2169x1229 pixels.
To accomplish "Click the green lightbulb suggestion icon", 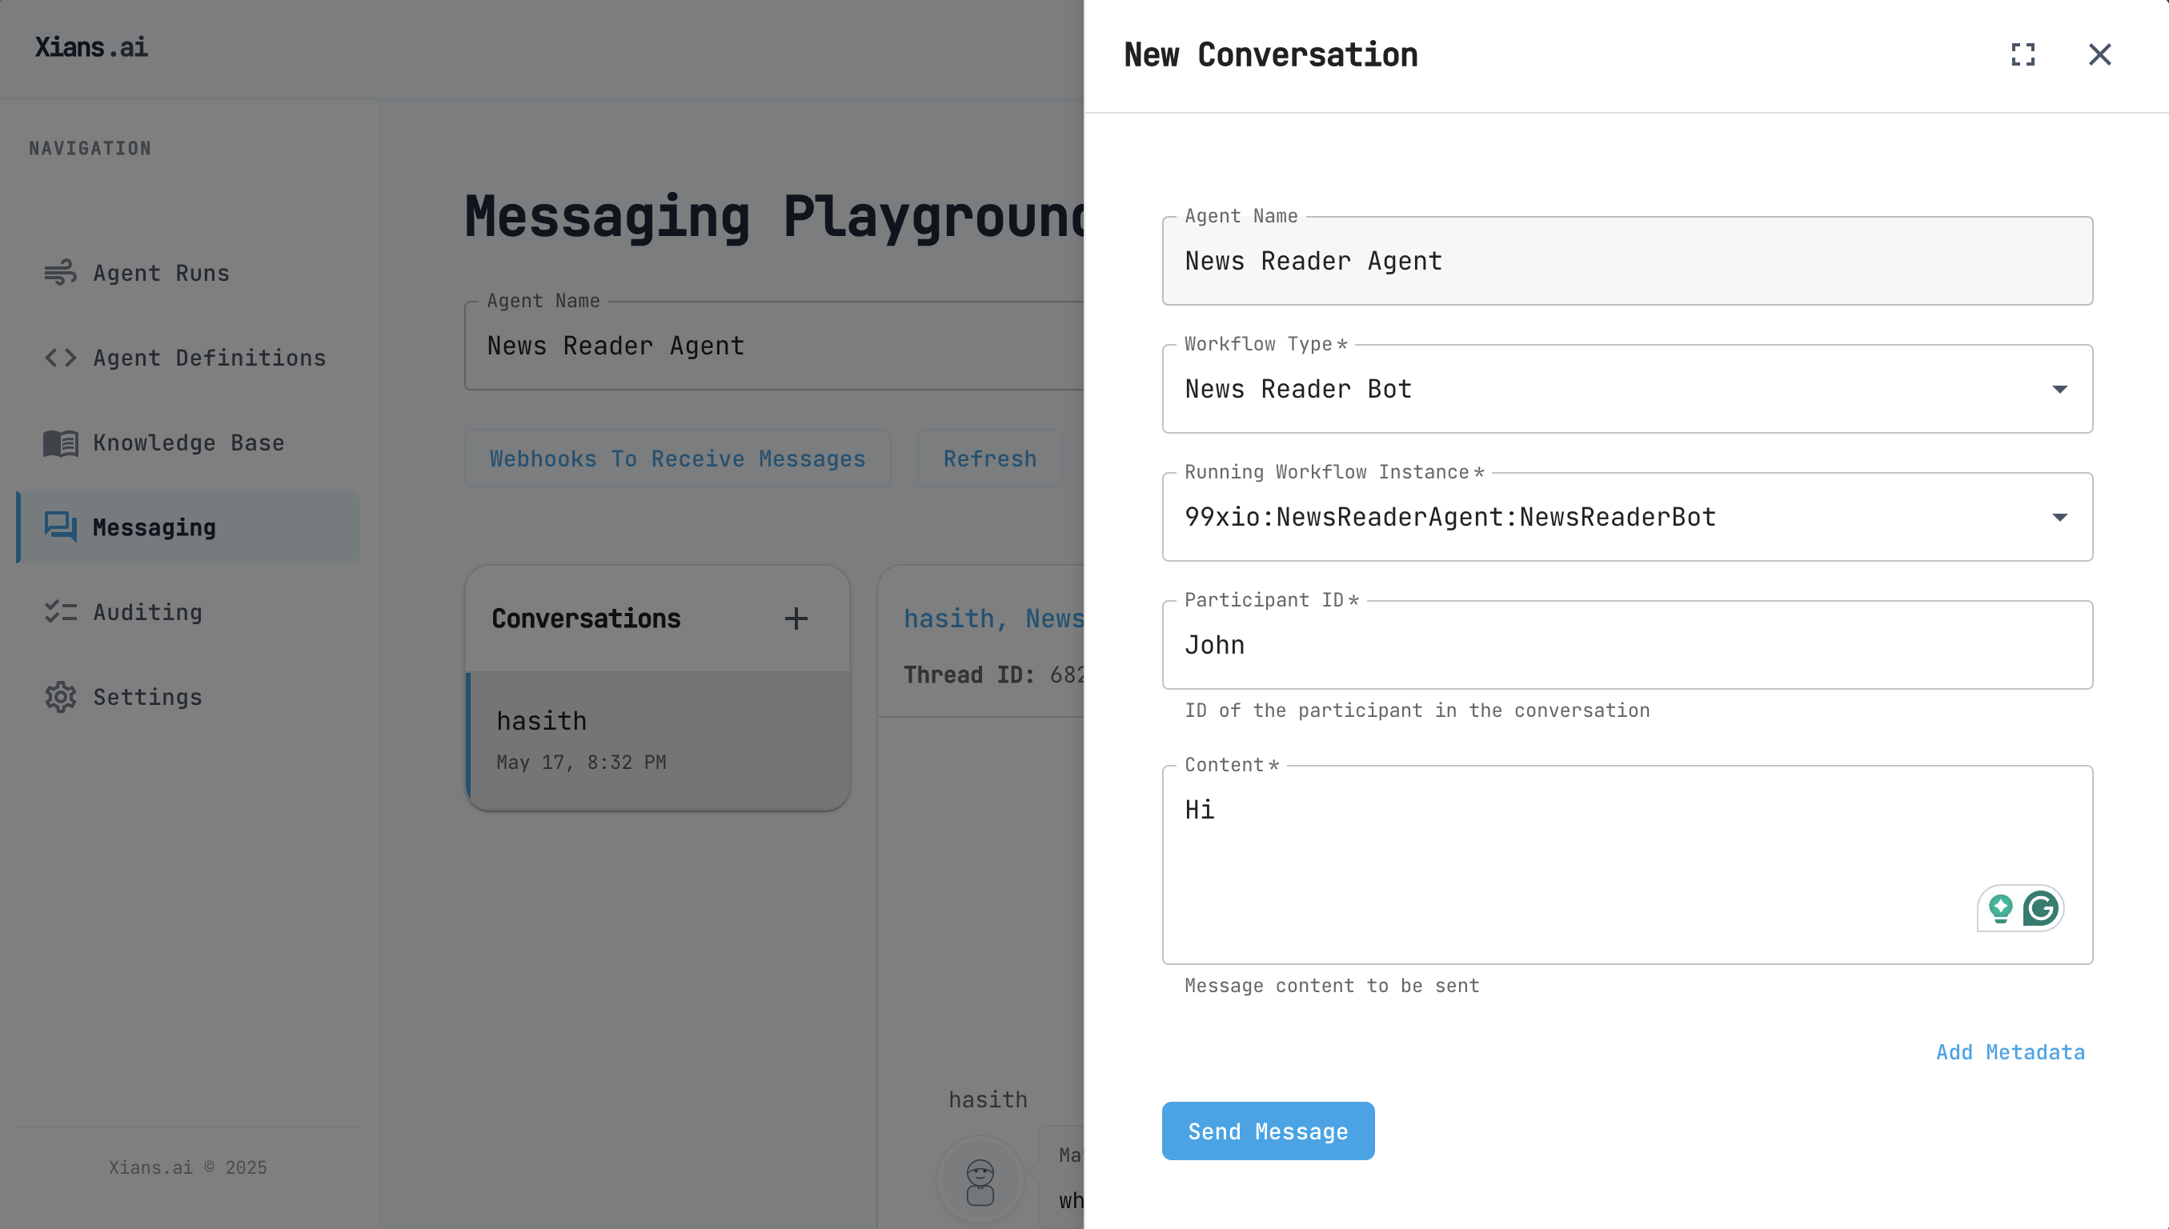I will pos(2000,908).
